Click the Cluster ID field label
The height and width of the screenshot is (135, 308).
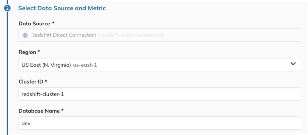coord(31,81)
